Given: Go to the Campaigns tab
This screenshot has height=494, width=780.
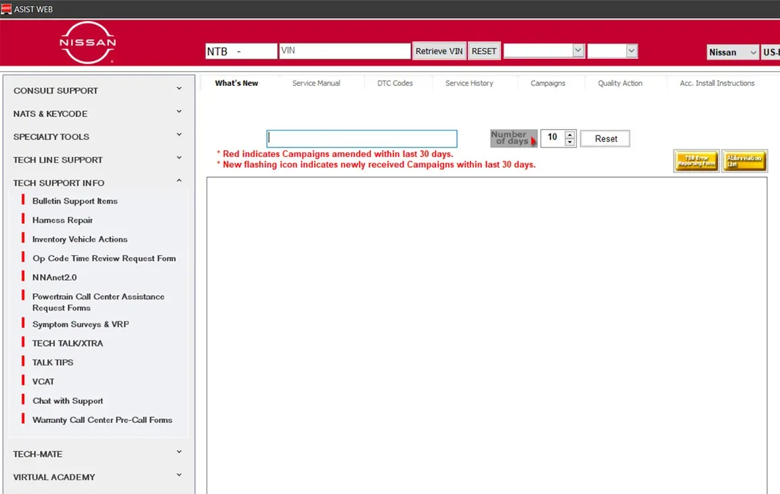Looking at the screenshot, I should (x=548, y=83).
